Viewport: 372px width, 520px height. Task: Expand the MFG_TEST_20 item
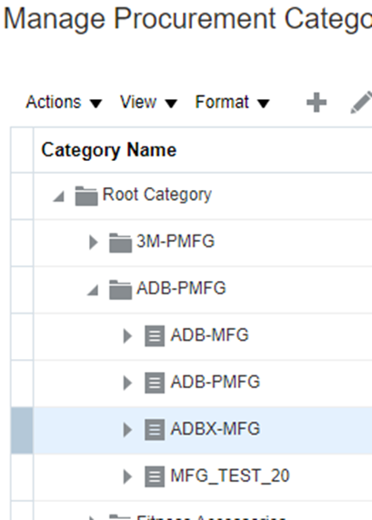tap(127, 476)
